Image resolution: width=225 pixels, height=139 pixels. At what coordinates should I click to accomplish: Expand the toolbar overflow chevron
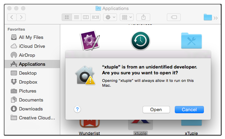216,18
